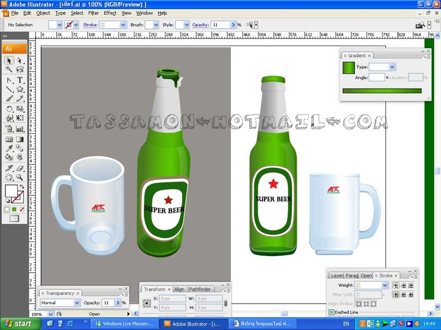Open stroke weight dropdown in control bar
The image size is (441, 330).
coord(123,25)
